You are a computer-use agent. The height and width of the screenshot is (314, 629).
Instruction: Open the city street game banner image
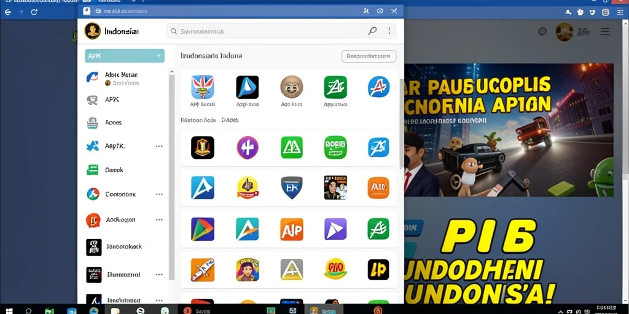pos(509,130)
